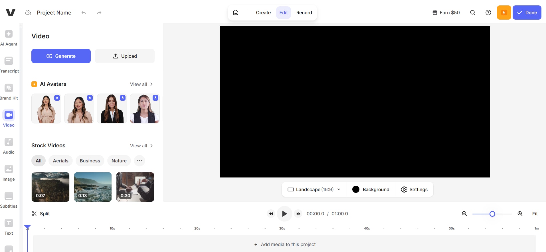Click Add media to this project
546x252 pixels.
tap(285, 244)
